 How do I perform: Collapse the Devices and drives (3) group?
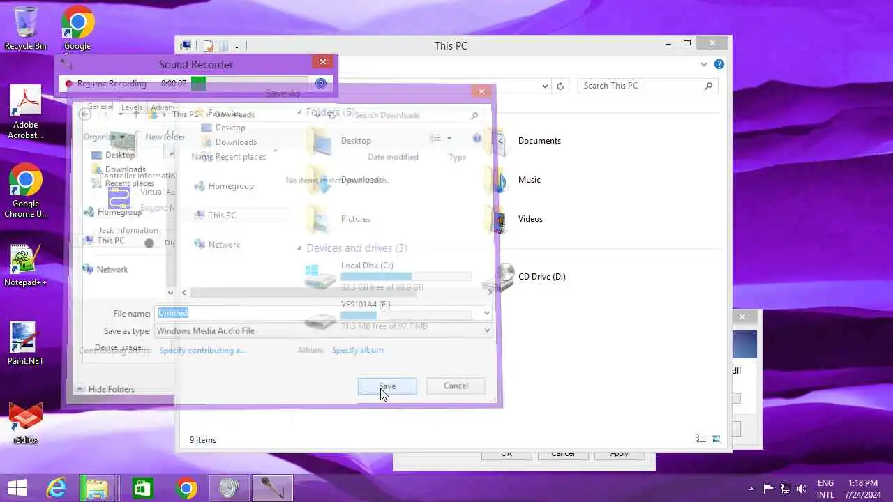pyautogui.click(x=299, y=248)
